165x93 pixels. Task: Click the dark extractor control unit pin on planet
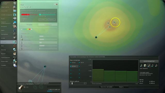click(x=96, y=37)
